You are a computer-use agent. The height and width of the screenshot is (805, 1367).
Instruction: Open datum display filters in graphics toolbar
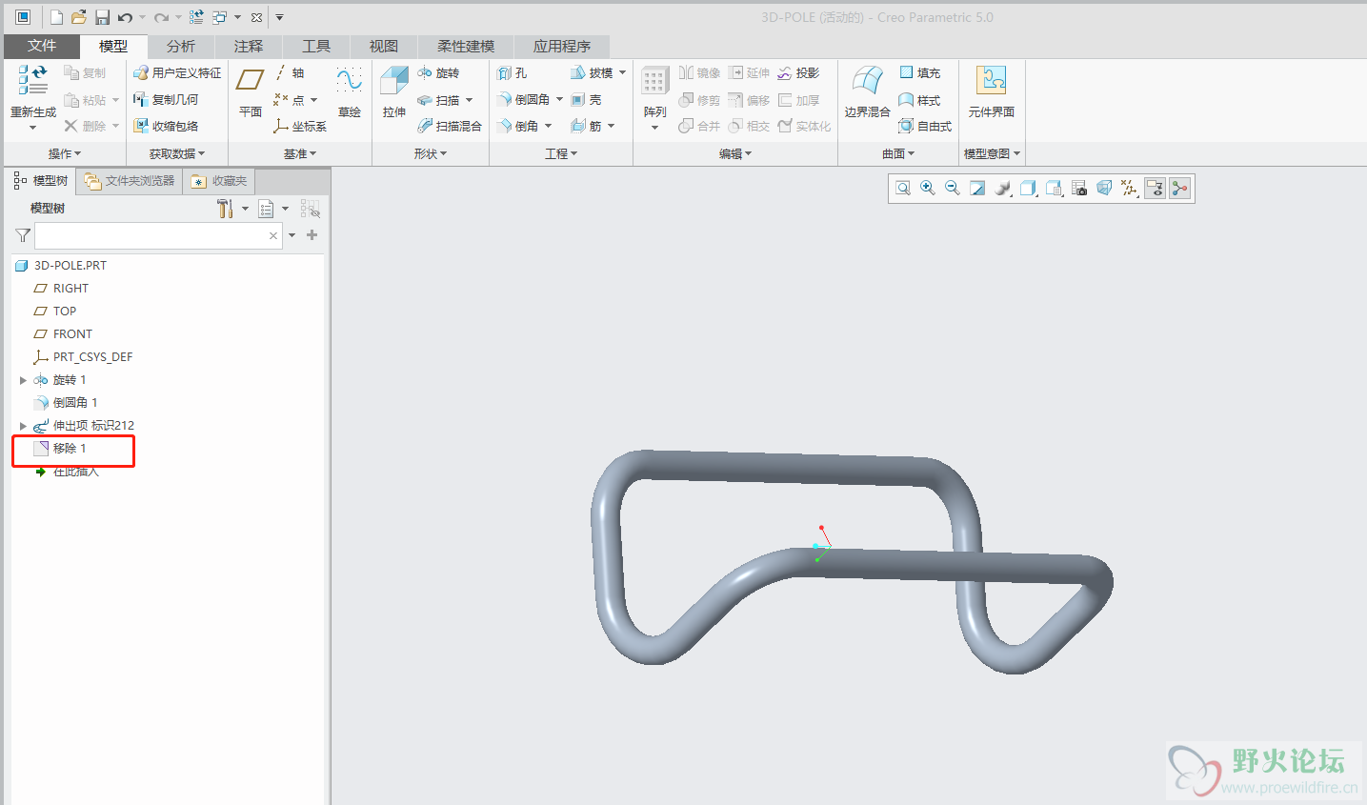pyautogui.click(x=1130, y=189)
